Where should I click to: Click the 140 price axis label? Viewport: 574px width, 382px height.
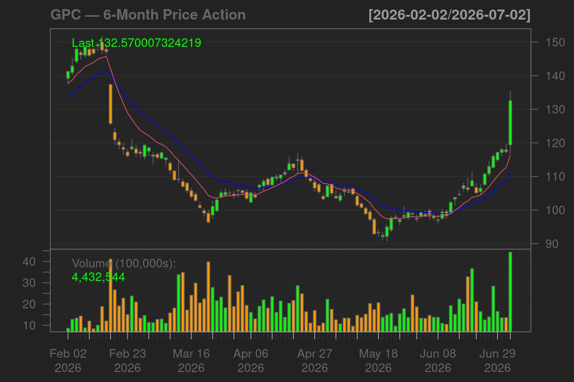pyautogui.click(x=555, y=76)
